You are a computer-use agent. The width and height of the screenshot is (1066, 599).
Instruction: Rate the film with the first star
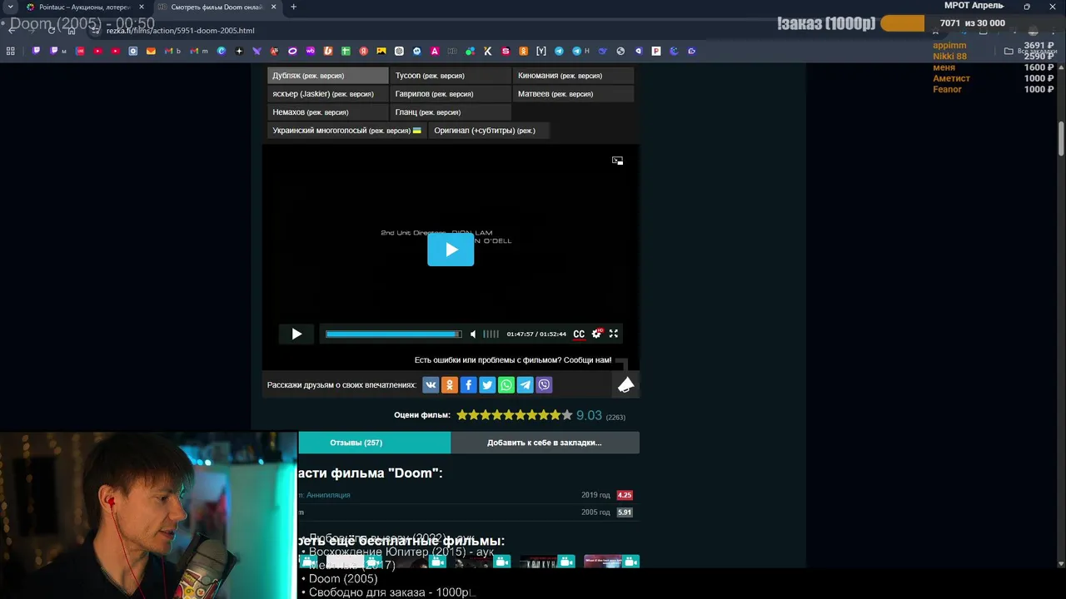(x=462, y=414)
